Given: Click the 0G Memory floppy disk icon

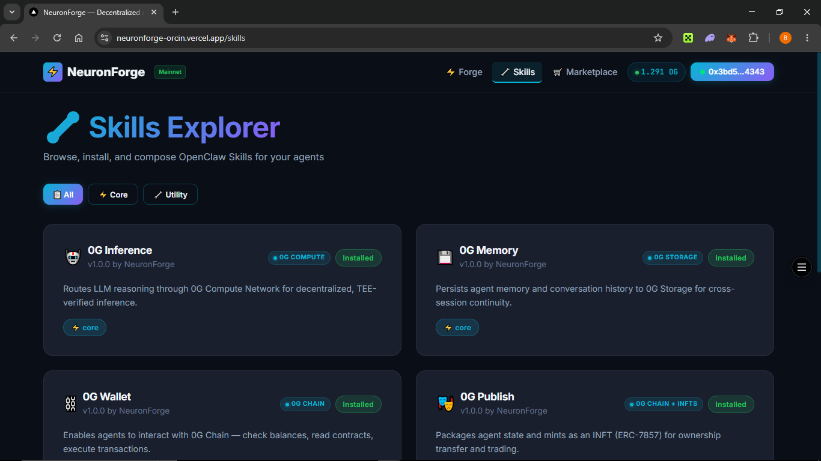Looking at the screenshot, I should [445, 258].
